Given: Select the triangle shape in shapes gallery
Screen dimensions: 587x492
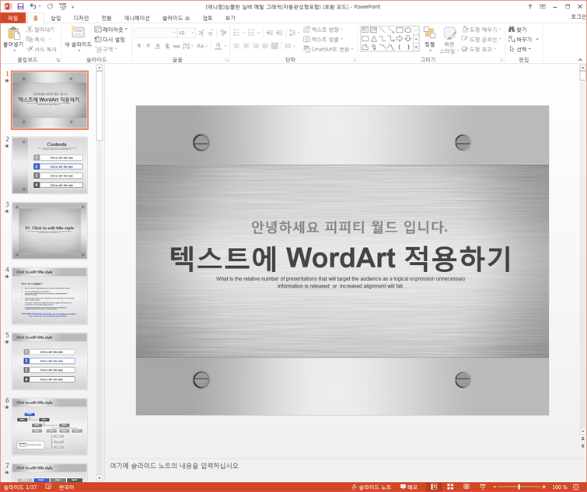Looking at the screenshot, I should click(374, 39).
